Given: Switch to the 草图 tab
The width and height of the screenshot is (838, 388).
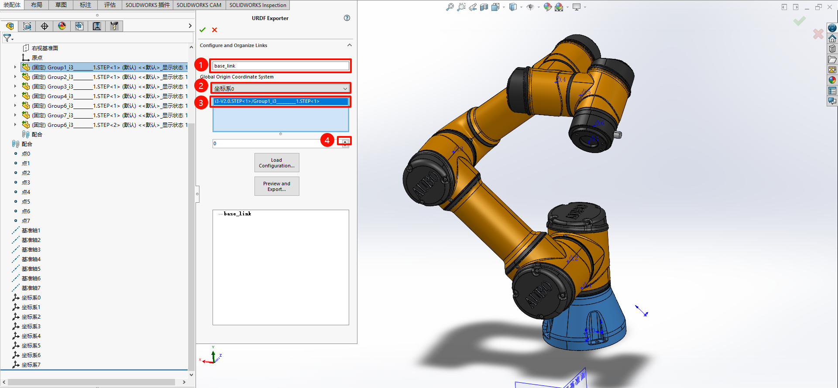Looking at the screenshot, I should [61, 5].
